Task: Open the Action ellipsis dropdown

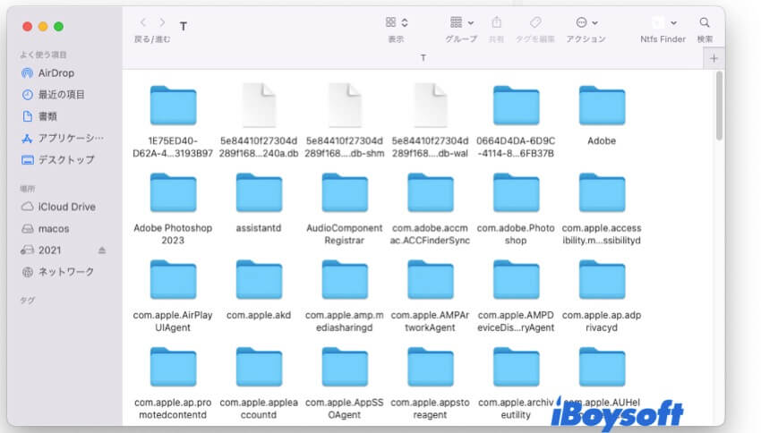Action: tap(586, 22)
